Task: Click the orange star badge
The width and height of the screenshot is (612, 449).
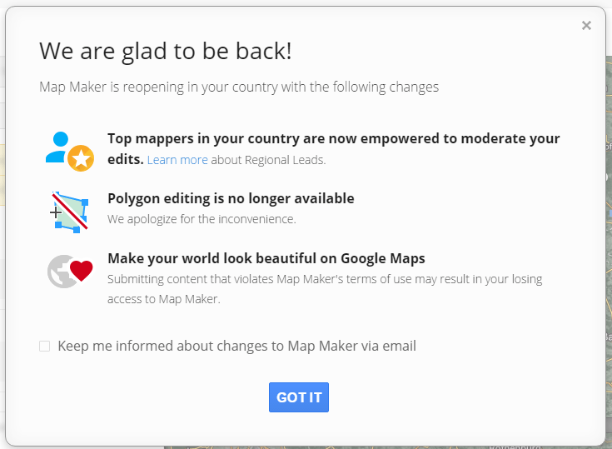Action: pyautogui.click(x=81, y=157)
